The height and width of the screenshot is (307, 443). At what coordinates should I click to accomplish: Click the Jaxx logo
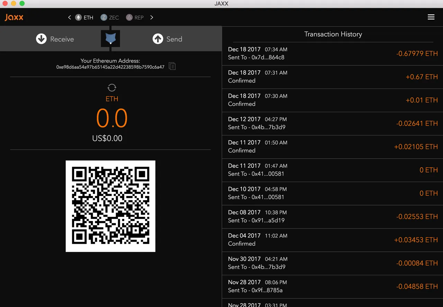[x=14, y=17]
